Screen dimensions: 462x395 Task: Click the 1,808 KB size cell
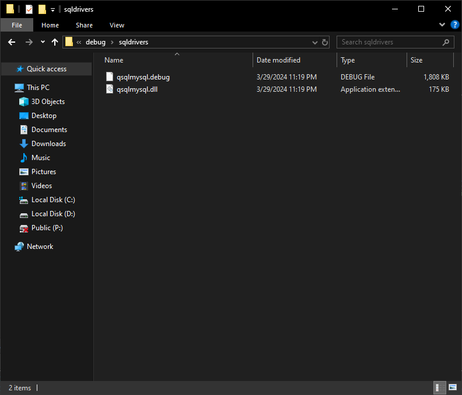[x=436, y=77]
